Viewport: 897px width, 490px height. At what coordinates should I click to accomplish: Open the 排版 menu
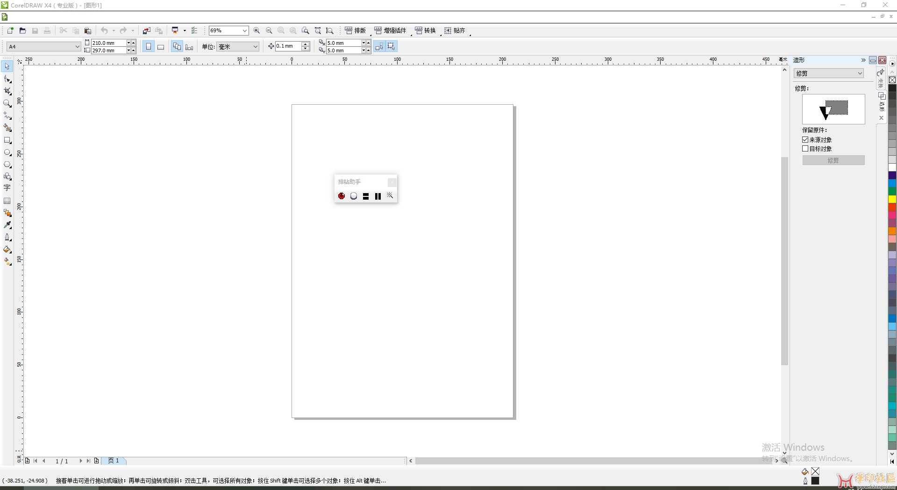point(356,30)
